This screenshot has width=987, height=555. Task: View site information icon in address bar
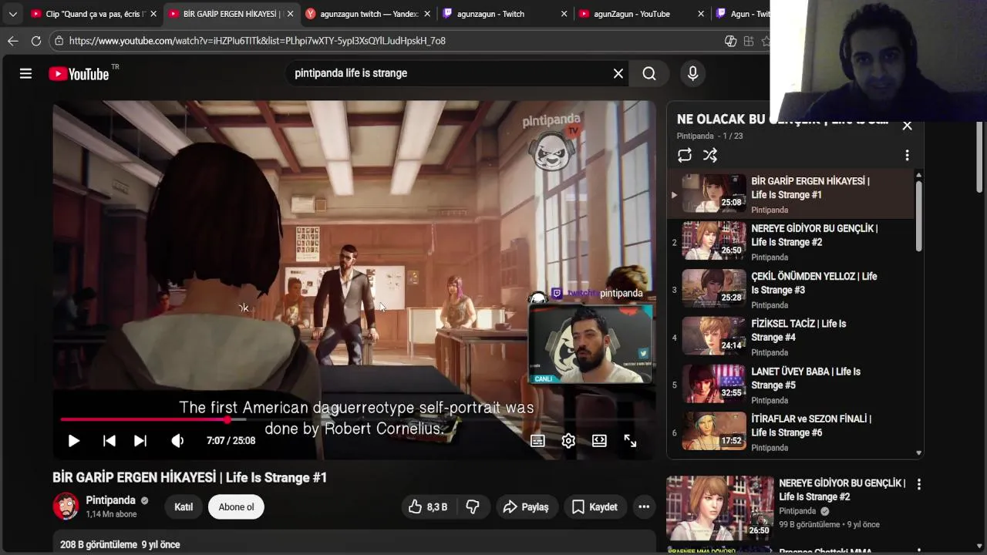pyautogui.click(x=59, y=41)
